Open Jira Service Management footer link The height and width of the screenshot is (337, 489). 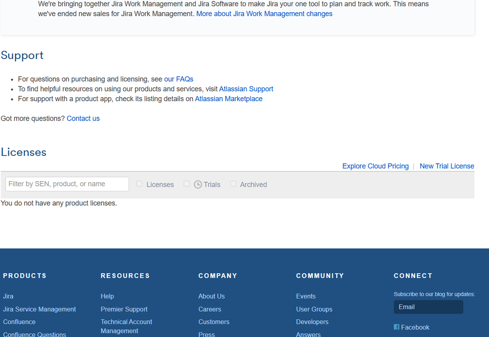(39, 309)
